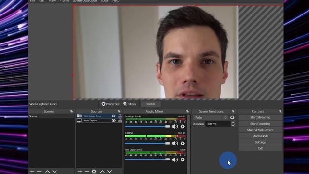Open Desktop Audio gear settings
309x174 pixels.
(x=183, y=127)
